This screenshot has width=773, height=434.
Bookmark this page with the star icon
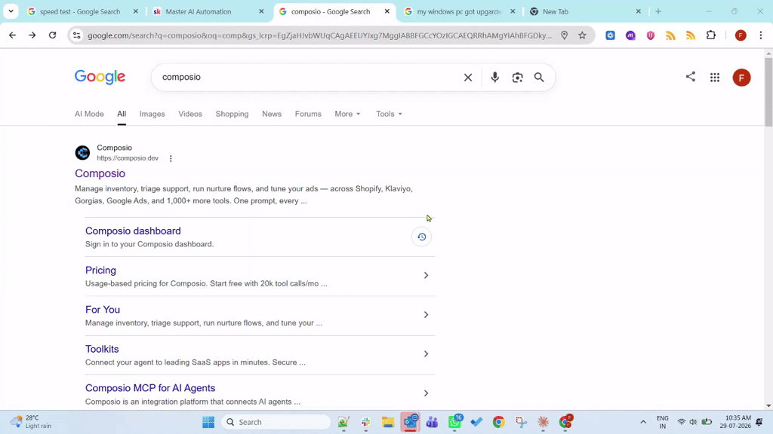(x=582, y=35)
